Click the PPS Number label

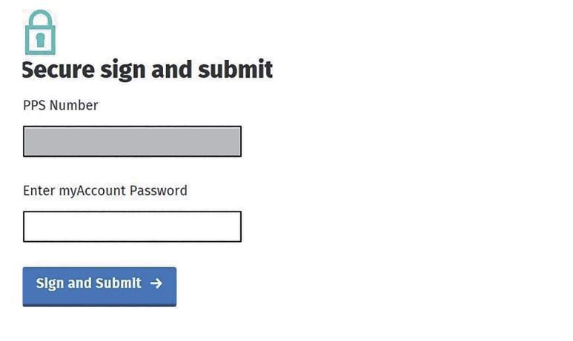click(x=61, y=106)
